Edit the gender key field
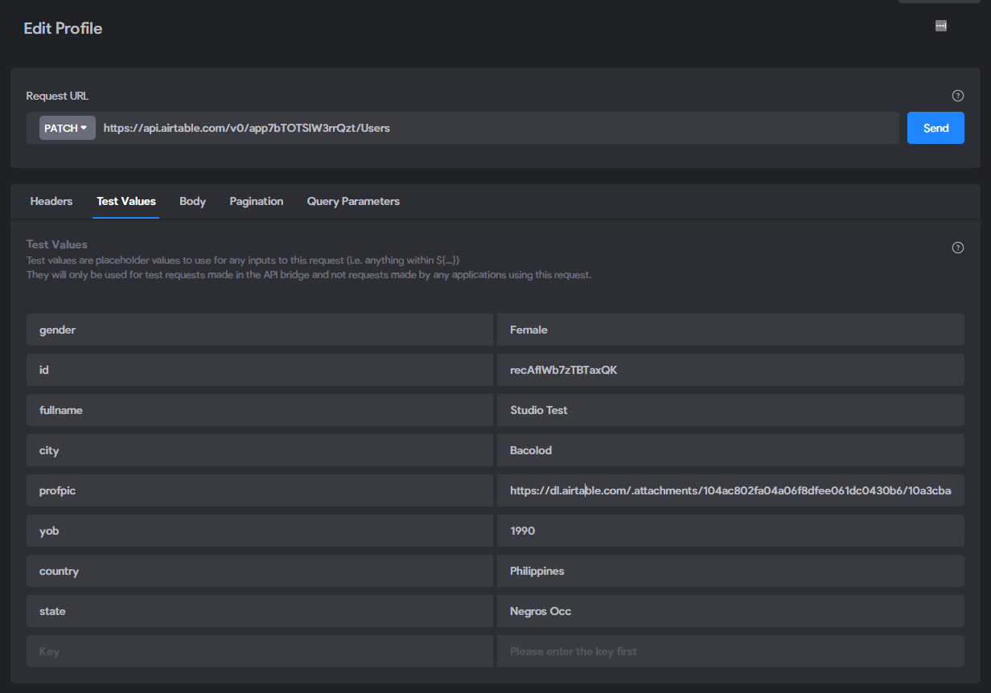991x693 pixels. [260, 330]
